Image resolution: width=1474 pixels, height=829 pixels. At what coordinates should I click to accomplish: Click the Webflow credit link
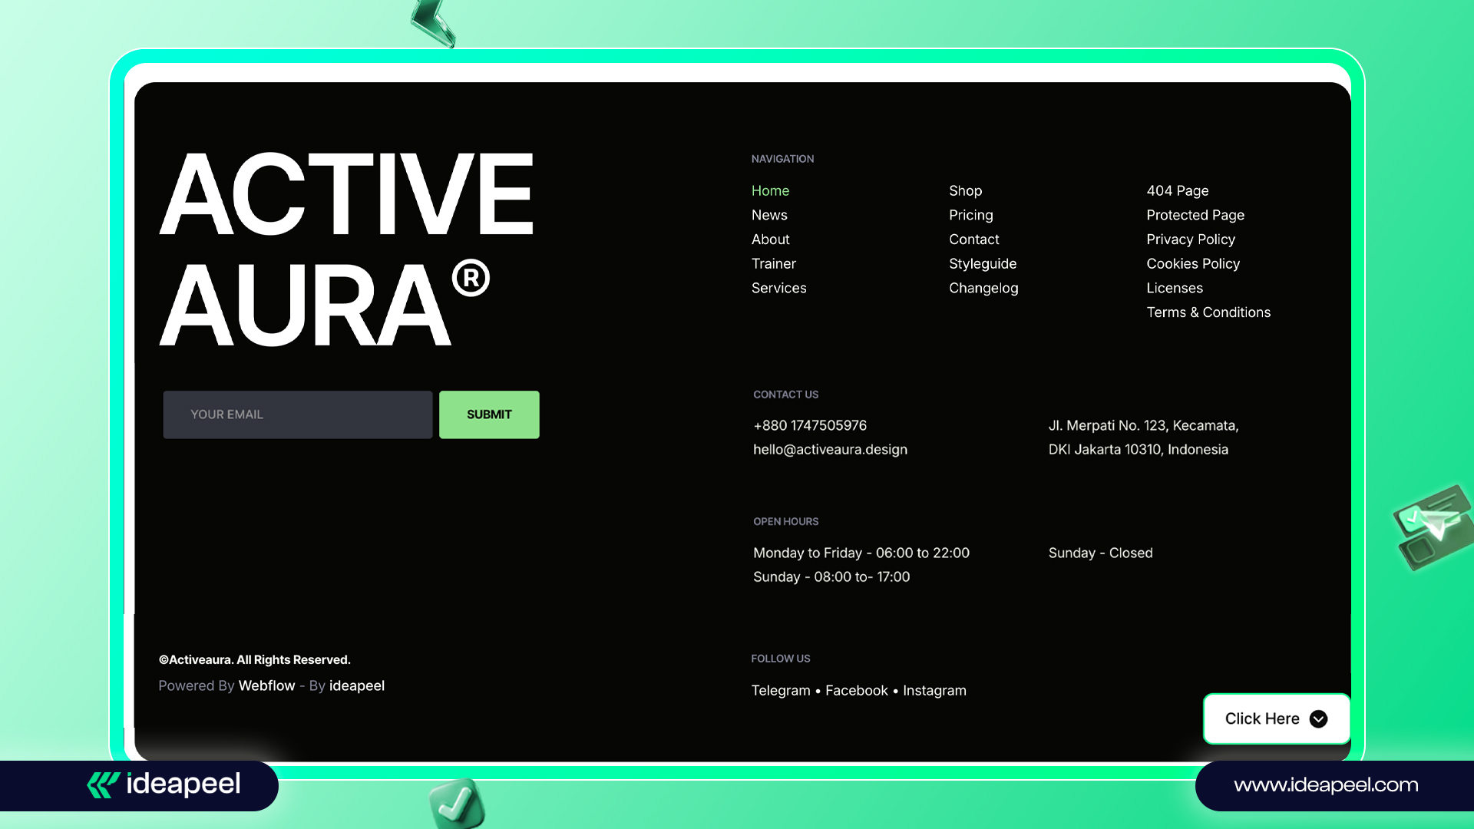[x=266, y=685]
